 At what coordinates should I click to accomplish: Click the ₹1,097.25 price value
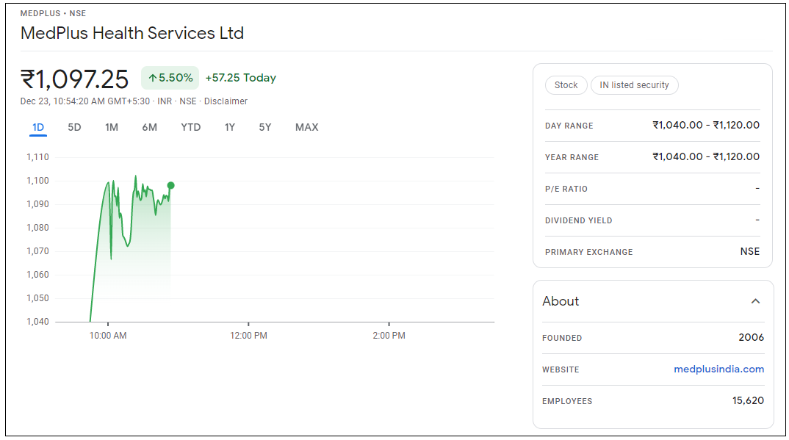coord(74,79)
